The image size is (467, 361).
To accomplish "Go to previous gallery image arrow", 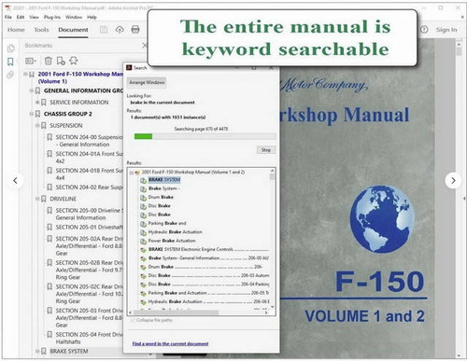I will coord(15,180).
